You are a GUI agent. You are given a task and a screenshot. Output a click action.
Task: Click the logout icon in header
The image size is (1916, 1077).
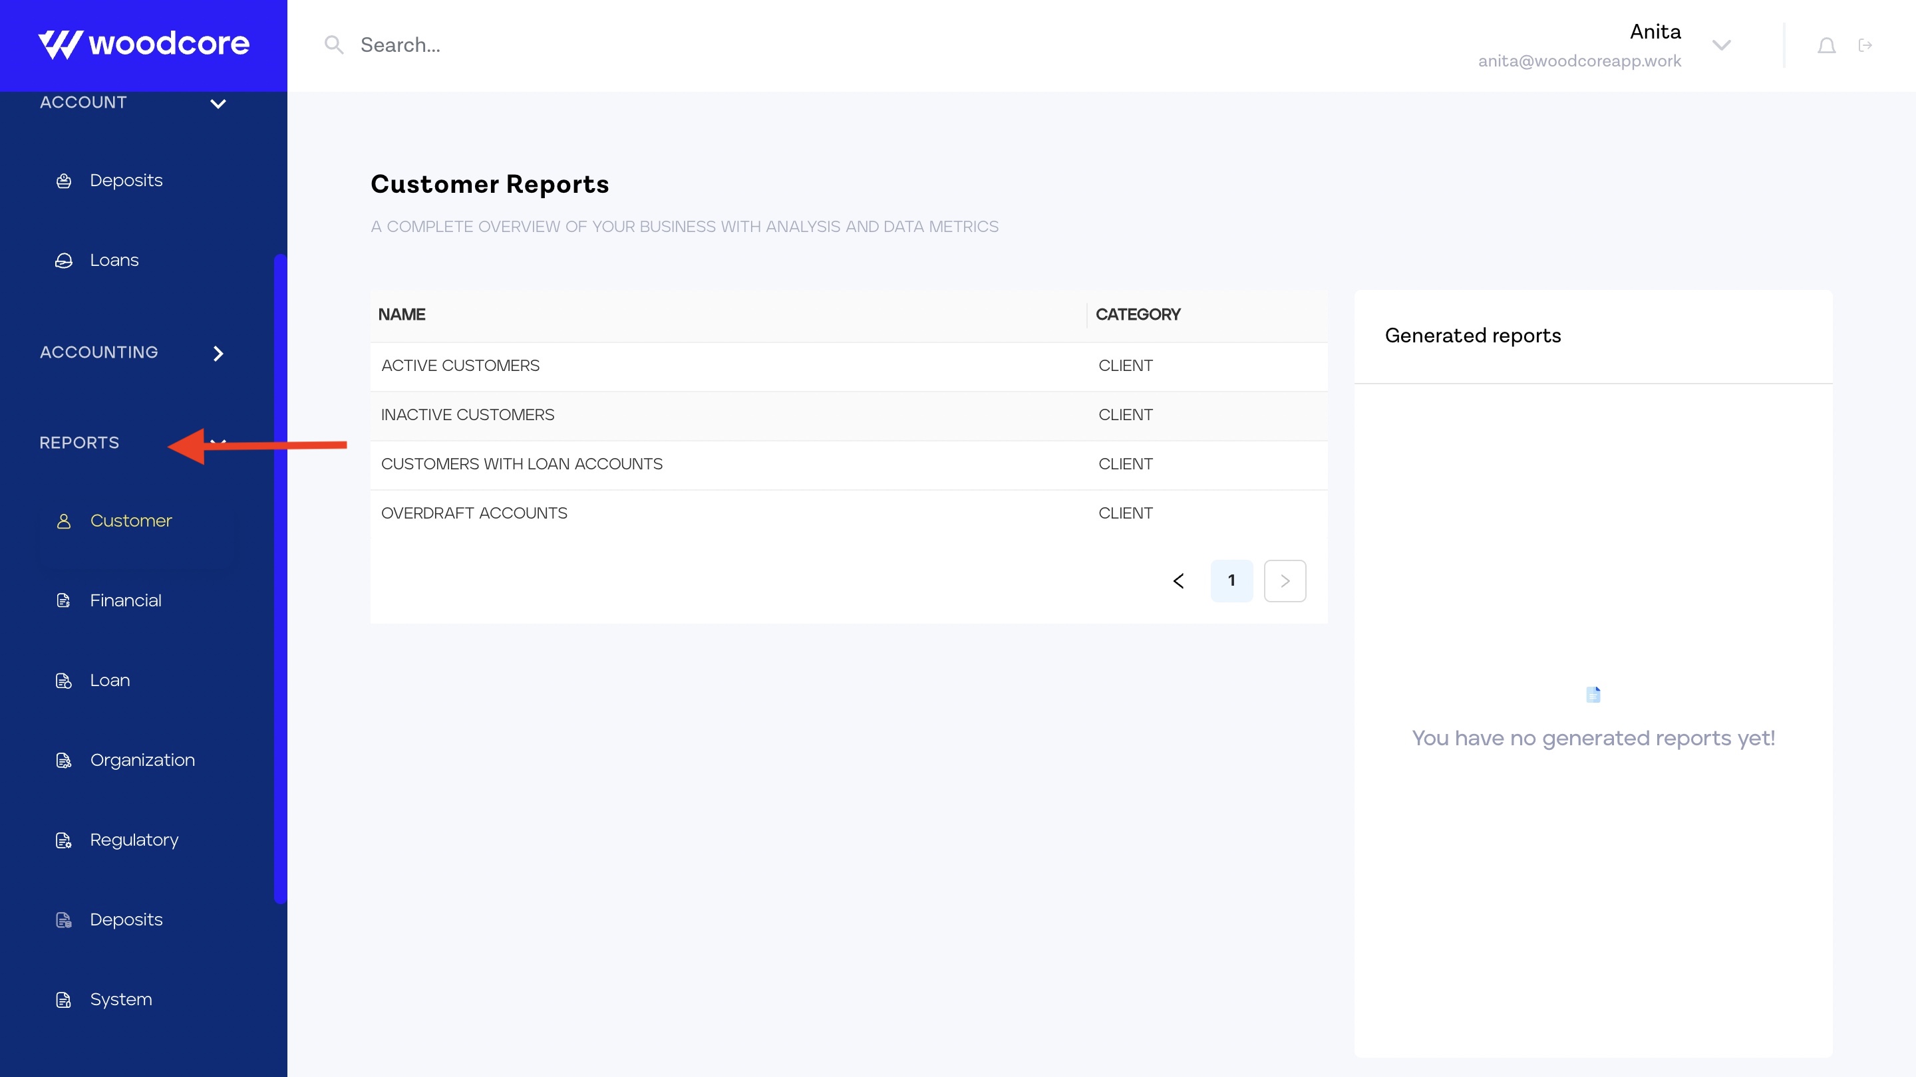1865,46
